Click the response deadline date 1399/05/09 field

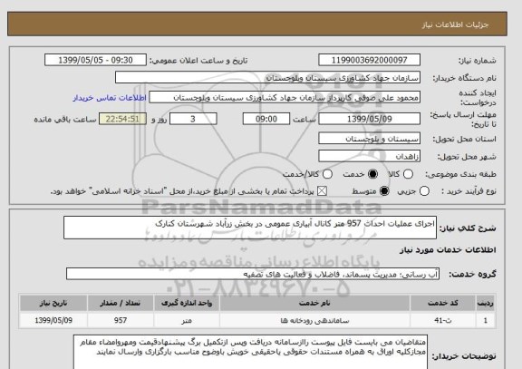(x=369, y=119)
